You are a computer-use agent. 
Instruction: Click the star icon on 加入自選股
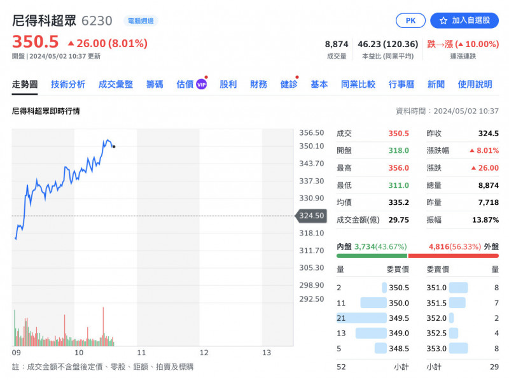443,20
